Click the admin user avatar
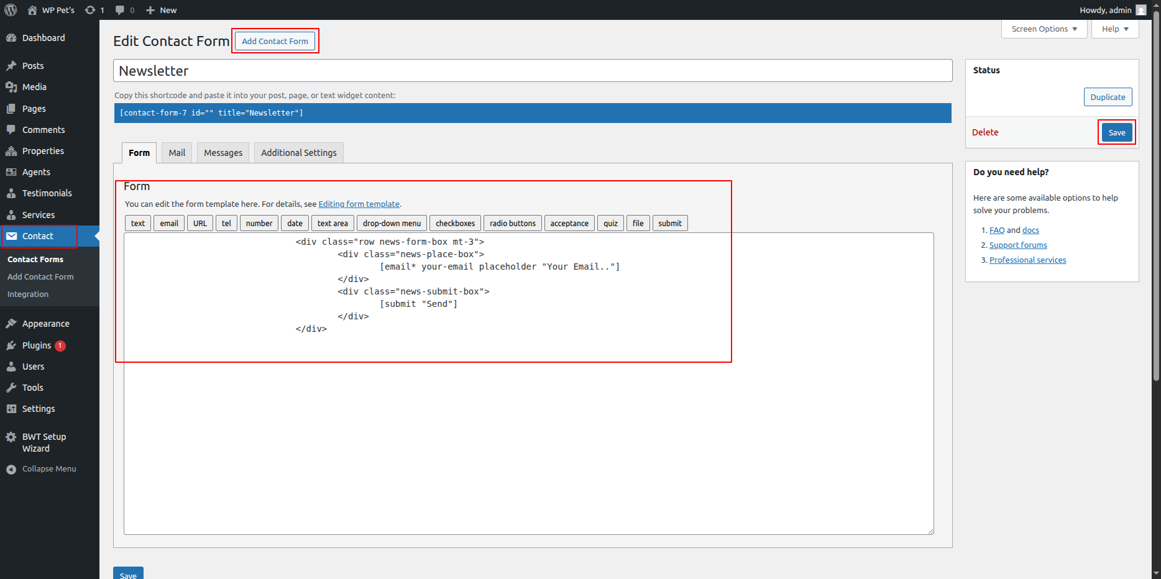Screen dimensions: 1161x579 (x=1140, y=10)
